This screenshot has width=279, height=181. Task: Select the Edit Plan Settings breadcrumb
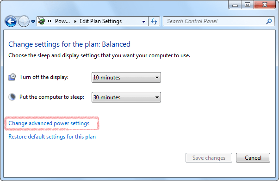click(x=100, y=21)
